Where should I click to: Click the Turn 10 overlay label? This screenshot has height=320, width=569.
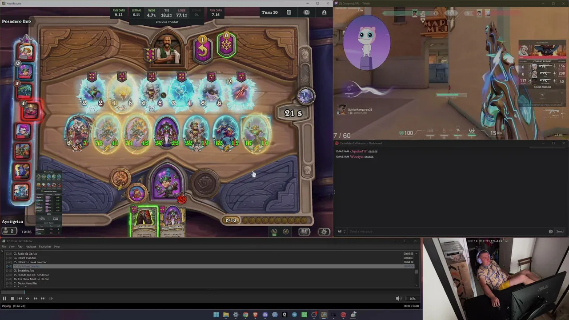point(270,12)
